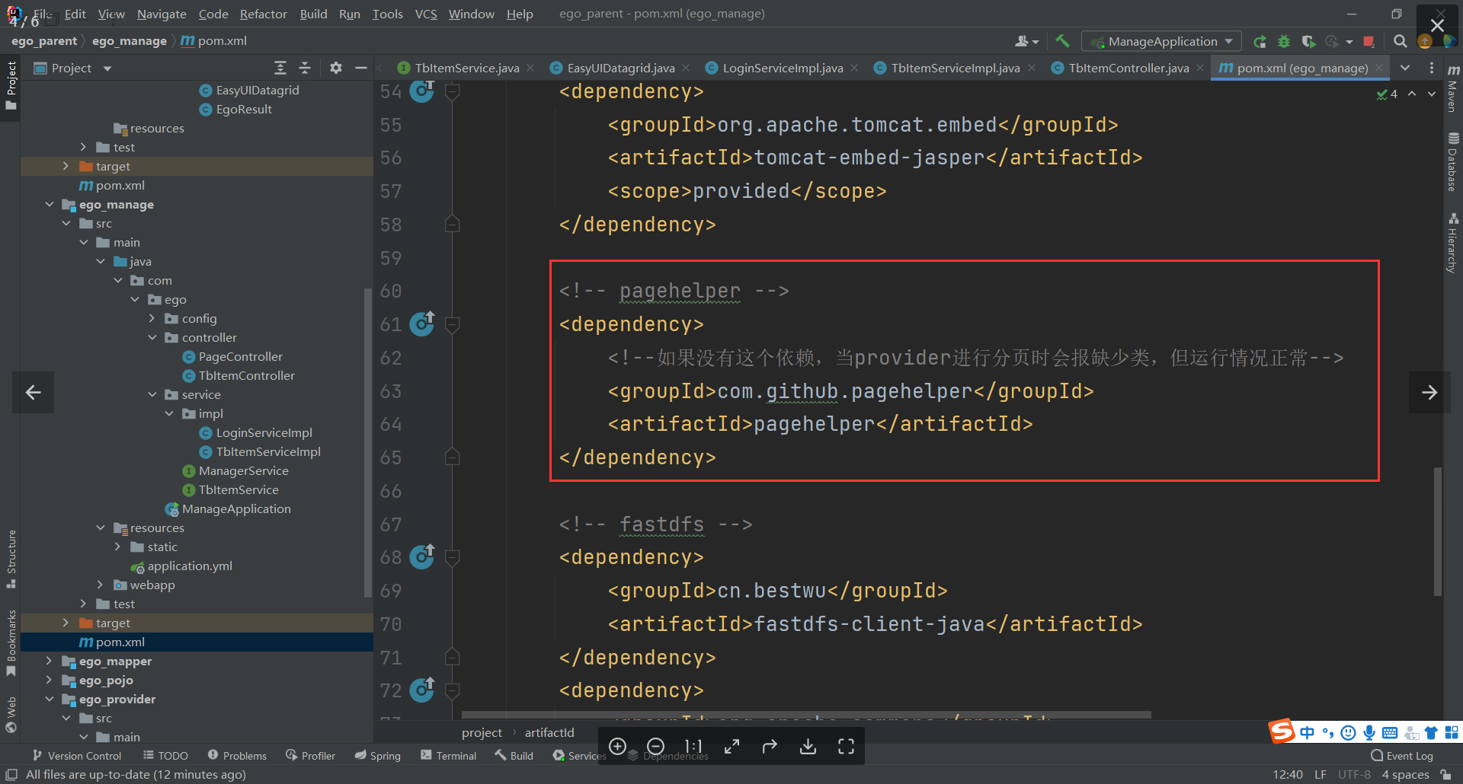Image resolution: width=1463 pixels, height=784 pixels.
Task: Open the user account icon in toolbar
Action: point(1026,41)
